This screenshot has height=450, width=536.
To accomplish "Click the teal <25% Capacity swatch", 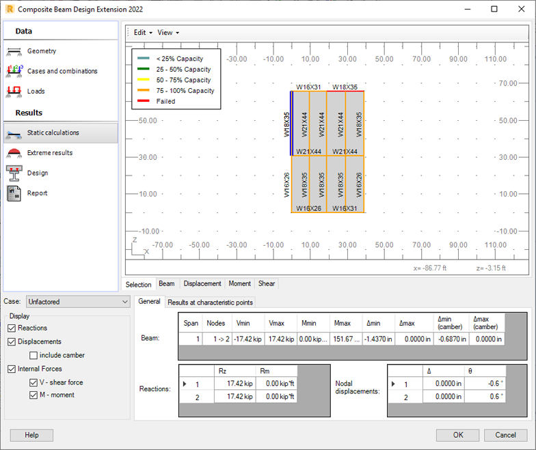I will point(144,59).
